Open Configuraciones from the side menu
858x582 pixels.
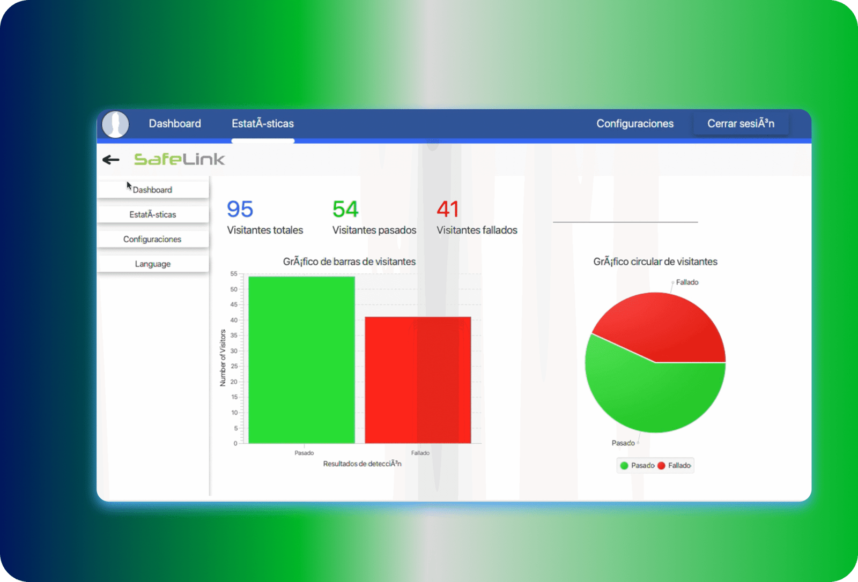click(153, 239)
